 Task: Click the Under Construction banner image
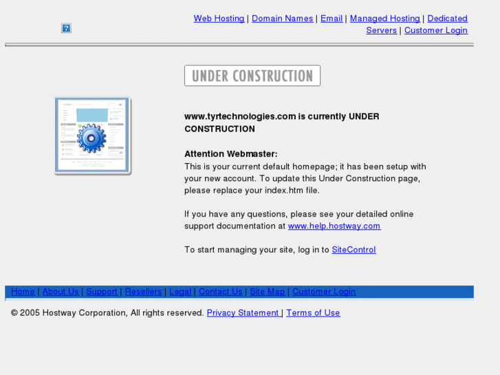click(252, 76)
